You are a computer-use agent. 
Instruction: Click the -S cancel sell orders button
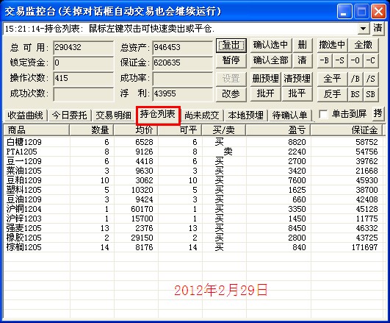point(340,60)
